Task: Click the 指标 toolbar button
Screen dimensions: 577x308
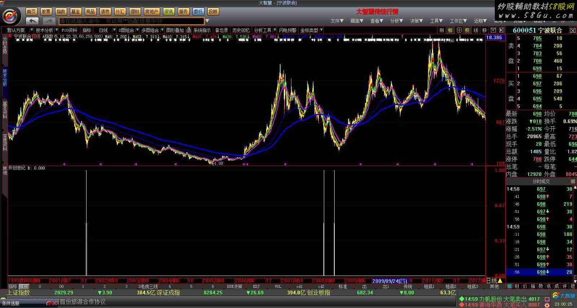Action: pos(87,30)
